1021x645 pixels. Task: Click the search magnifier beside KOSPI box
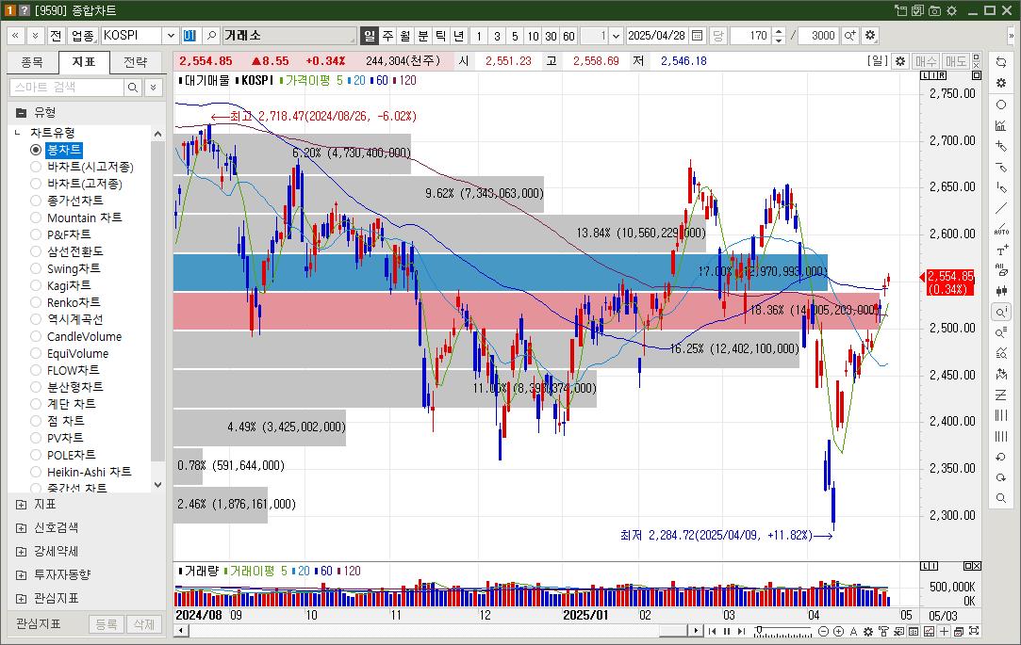[211, 35]
